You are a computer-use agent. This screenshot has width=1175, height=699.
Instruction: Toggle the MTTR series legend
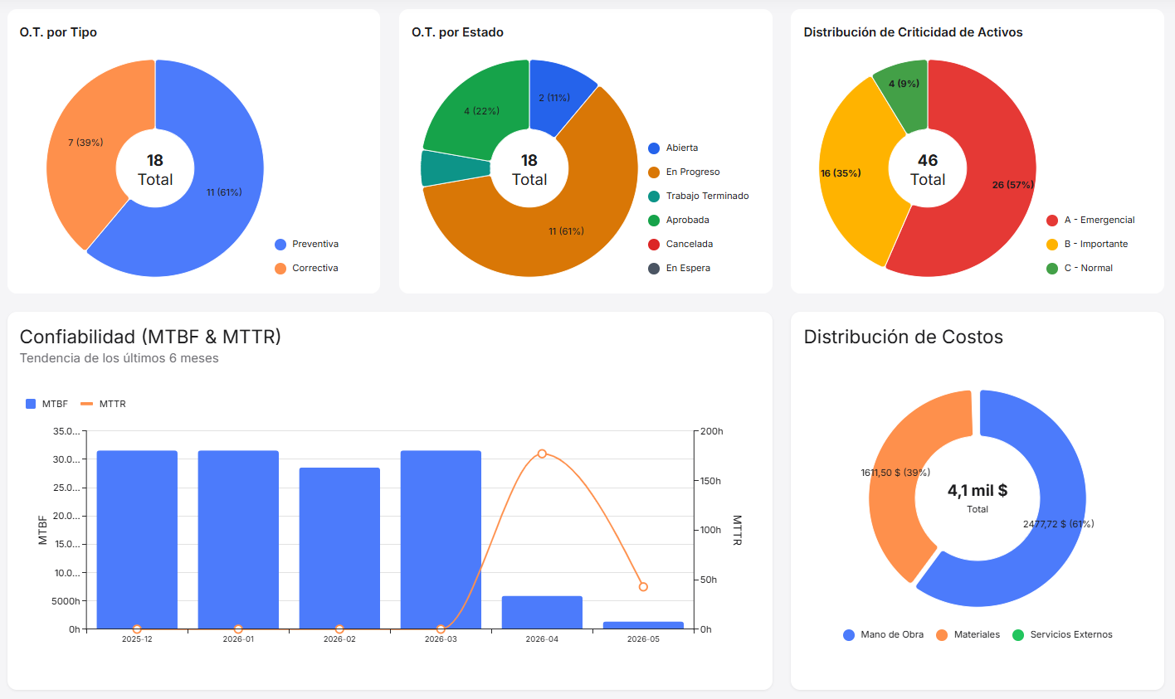pyautogui.click(x=103, y=404)
